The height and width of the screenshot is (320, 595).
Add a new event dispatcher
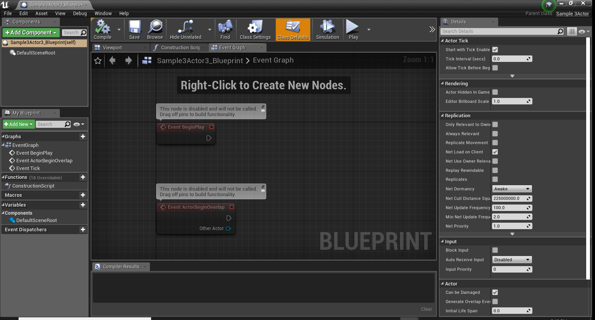click(83, 229)
